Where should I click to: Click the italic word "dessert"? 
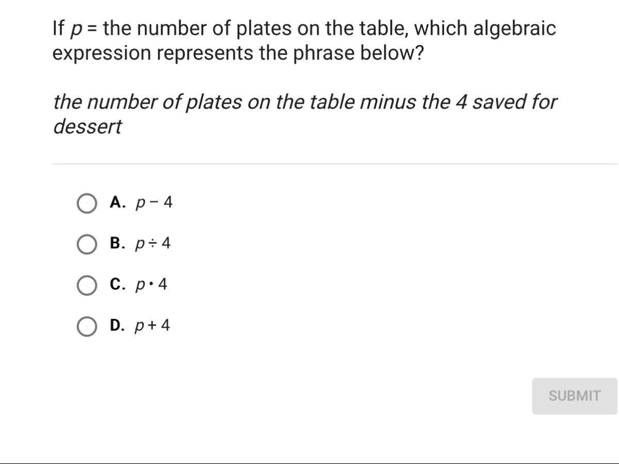tap(87, 127)
